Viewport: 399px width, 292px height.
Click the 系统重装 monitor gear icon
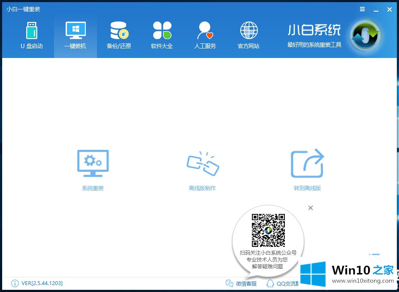pos(93,163)
